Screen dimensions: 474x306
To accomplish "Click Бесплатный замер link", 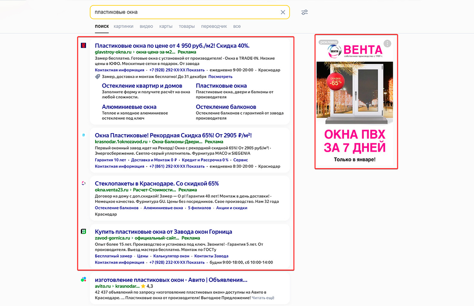I will click(x=114, y=256).
